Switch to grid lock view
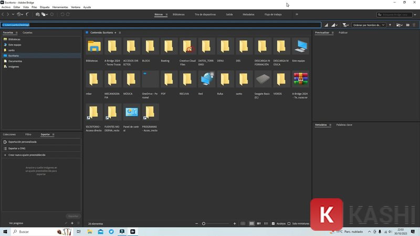The width and height of the screenshot is (420, 236). coord(243,223)
